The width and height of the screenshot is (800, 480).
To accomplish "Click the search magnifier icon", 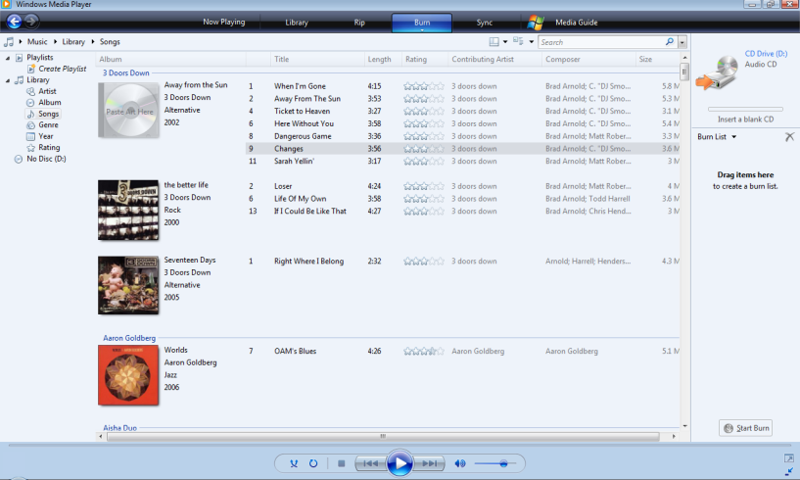I will [670, 42].
